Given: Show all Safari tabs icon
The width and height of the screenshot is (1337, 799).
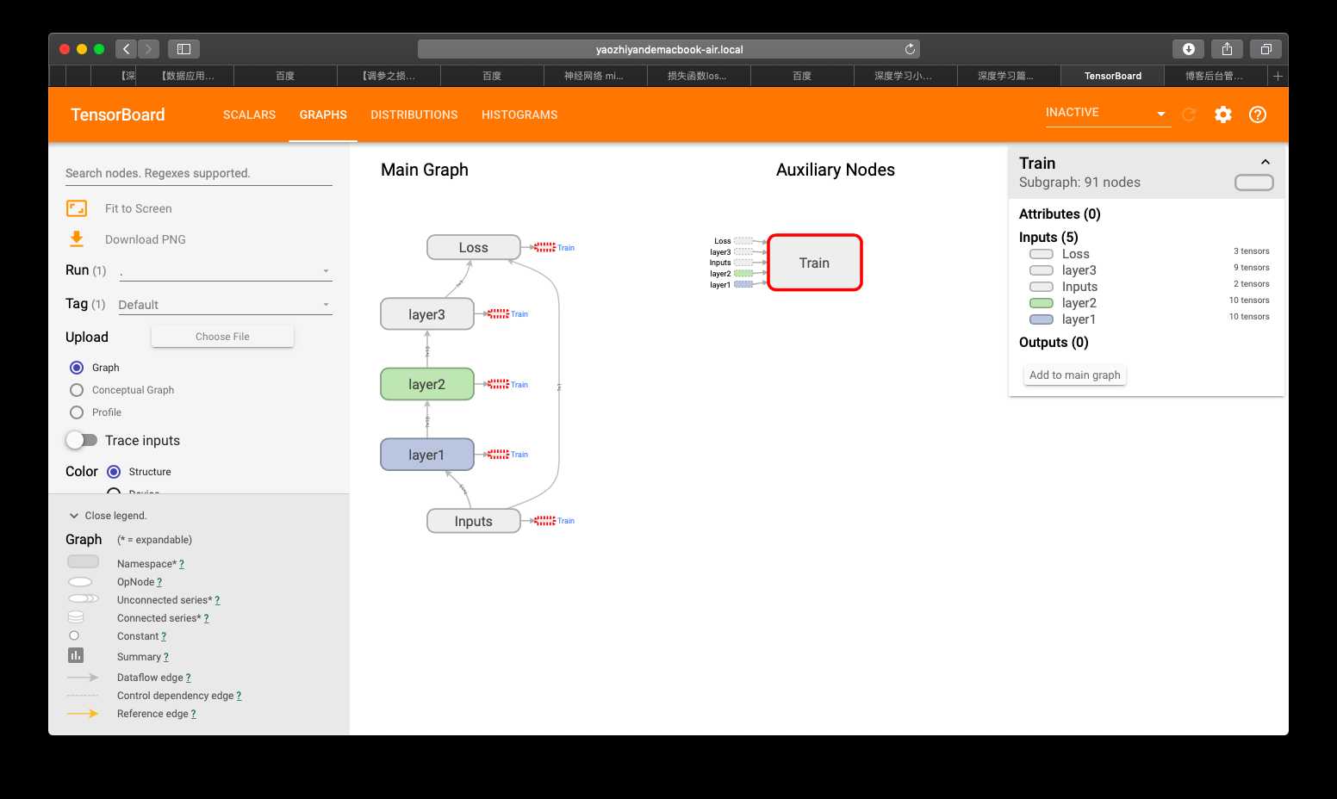Looking at the screenshot, I should click(x=1265, y=49).
